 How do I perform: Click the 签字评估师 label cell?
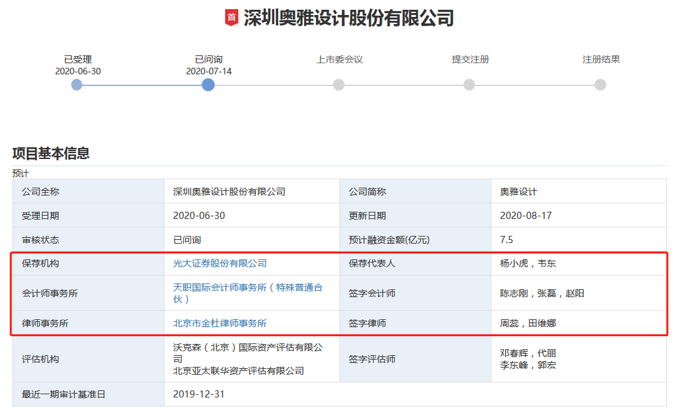(x=415, y=359)
